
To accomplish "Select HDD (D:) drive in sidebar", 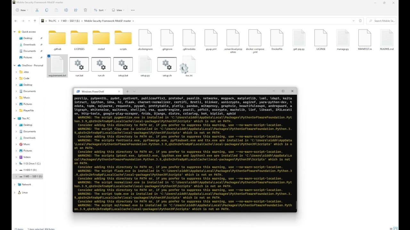I will coord(30,170).
